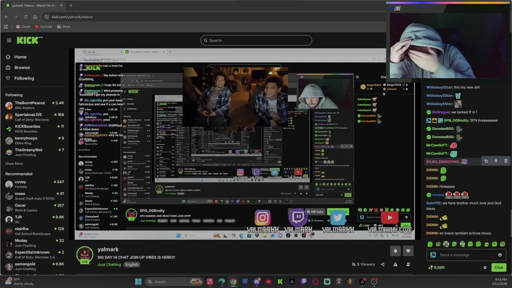
Task: Open the Opera browser taskbar icon
Action: coord(315,282)
